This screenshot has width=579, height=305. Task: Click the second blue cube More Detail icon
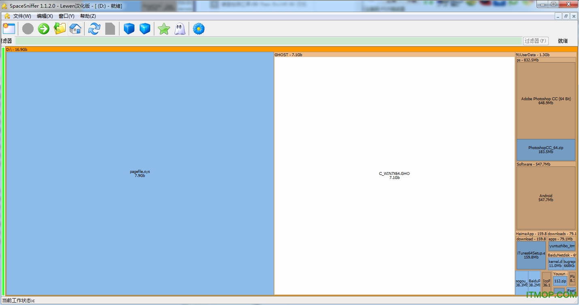(x=145, y=29)
